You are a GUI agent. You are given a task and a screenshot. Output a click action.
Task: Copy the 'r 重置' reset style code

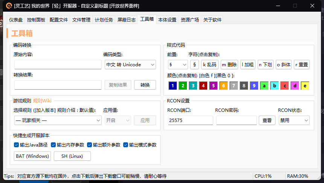[x=302, y=64]
